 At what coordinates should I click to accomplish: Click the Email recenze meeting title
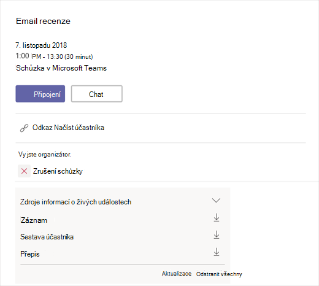(43, 21)
